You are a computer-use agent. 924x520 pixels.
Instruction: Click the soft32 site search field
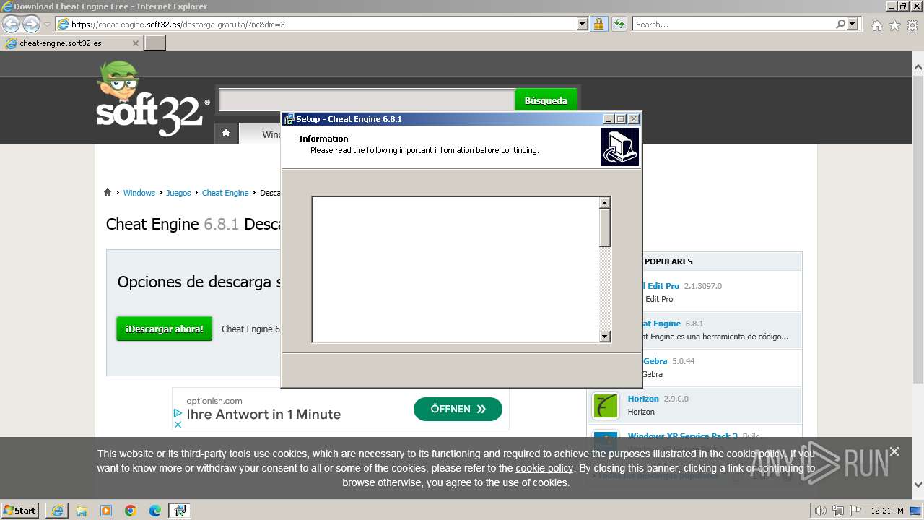pyautogui.click(x=367, y=100)
